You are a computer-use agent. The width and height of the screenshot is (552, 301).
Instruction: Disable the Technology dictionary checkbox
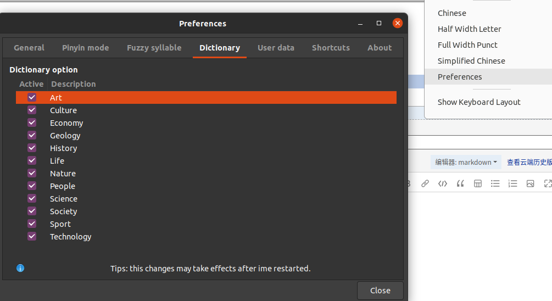pyautogui.click(x=32, y=236)
